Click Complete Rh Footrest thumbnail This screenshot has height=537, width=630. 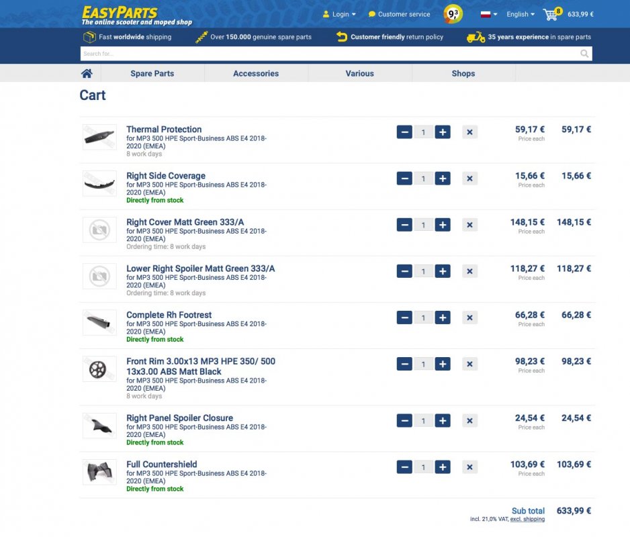click(99, 322)
